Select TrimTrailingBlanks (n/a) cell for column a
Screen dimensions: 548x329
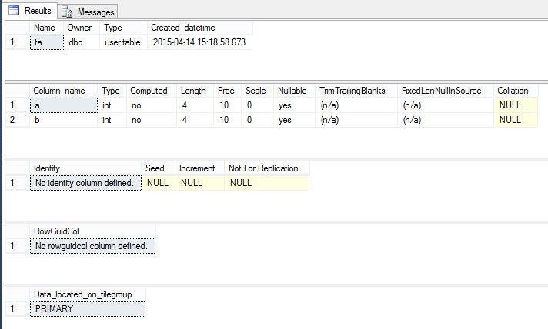click(x=356, y=105)
